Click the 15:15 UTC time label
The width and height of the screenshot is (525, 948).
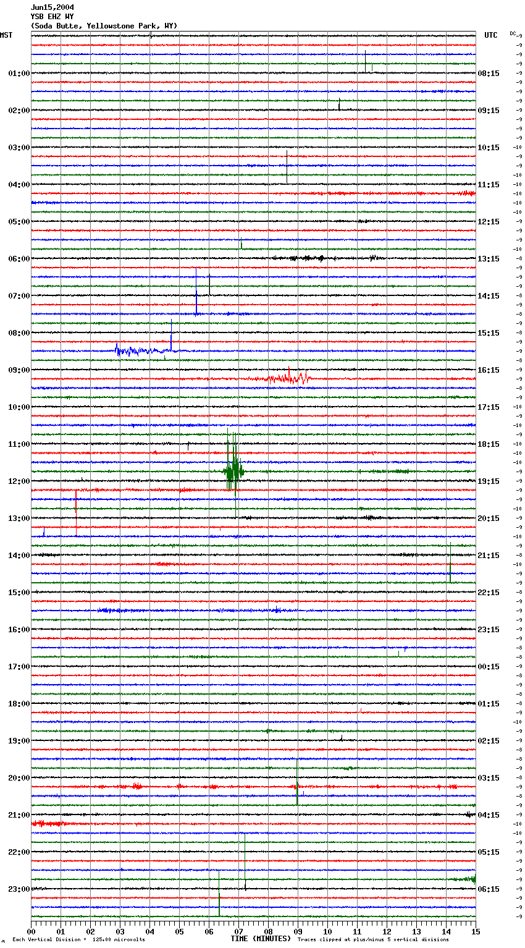point(489,333)
